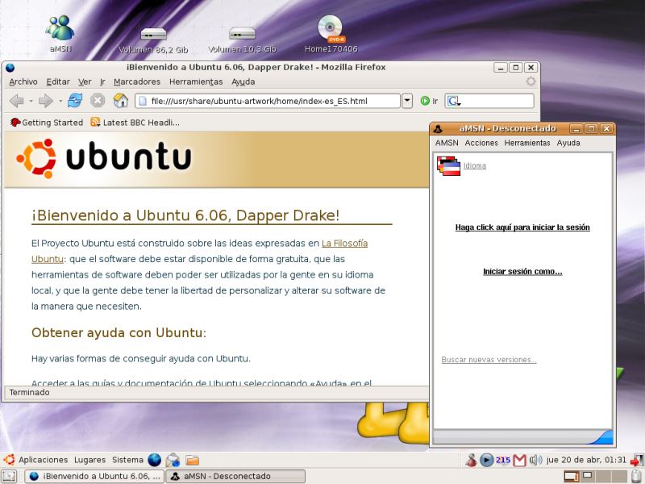645x484 pixels.
Task: Click the Getting Started bookmark icon
Action: 15,123
